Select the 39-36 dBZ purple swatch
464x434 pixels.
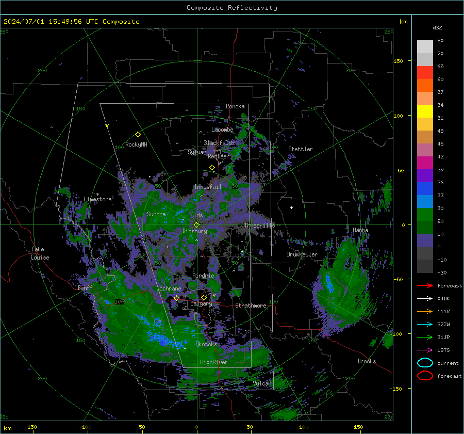click(x=425, y=176)
